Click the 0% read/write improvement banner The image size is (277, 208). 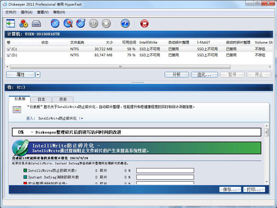pyautogui.click(x=137, y=132)
